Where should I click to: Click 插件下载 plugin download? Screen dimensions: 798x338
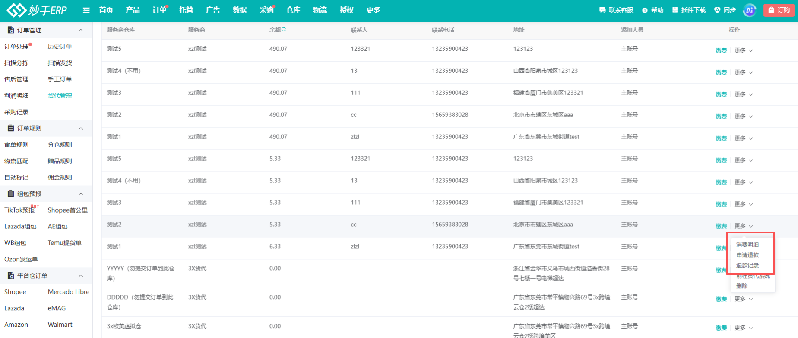(x=689, y=10)
